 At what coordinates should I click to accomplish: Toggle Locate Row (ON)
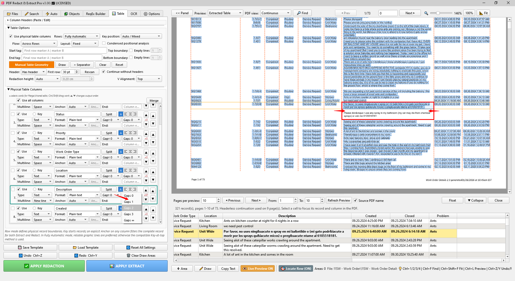click(296, 269)
